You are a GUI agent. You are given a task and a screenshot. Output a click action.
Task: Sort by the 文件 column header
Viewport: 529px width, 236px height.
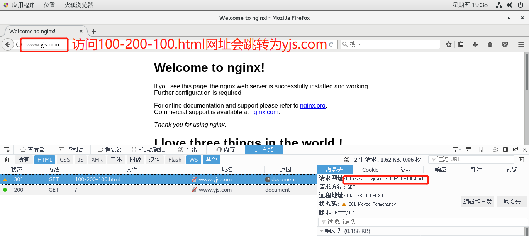(x=132, y=170)
